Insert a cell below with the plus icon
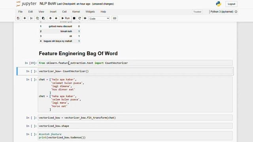253x142 pixels. tap(25, 19)
